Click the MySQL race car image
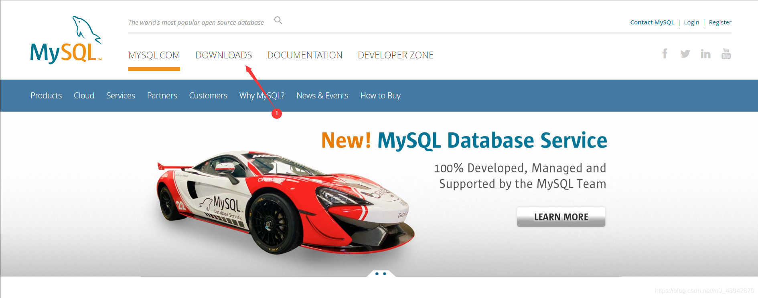This screenshot has height=298, width=758. click(x=286, y=202)
